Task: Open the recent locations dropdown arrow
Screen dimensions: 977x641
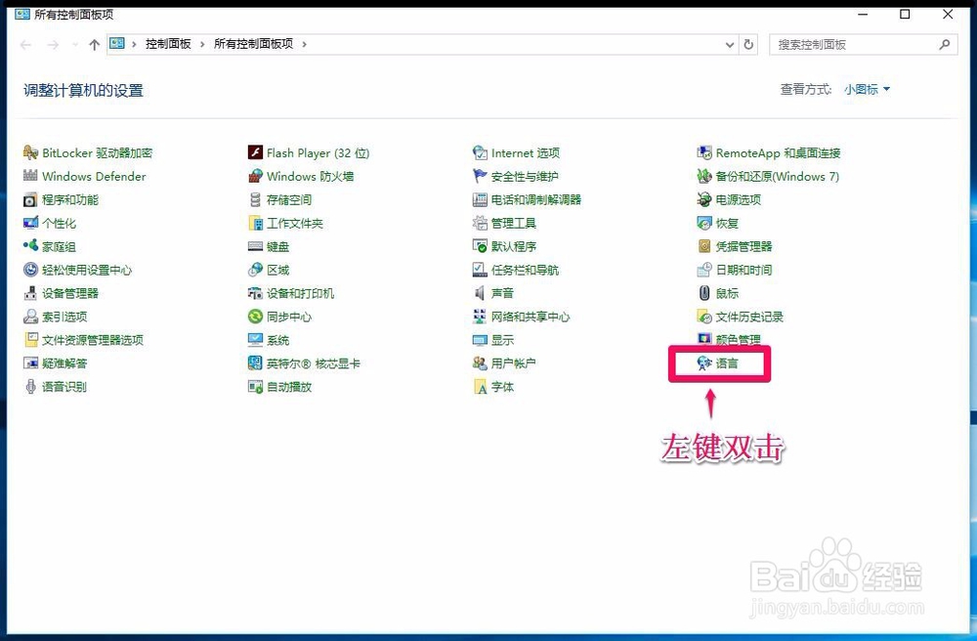Action: pyautogui.click(x=75, y=44)
